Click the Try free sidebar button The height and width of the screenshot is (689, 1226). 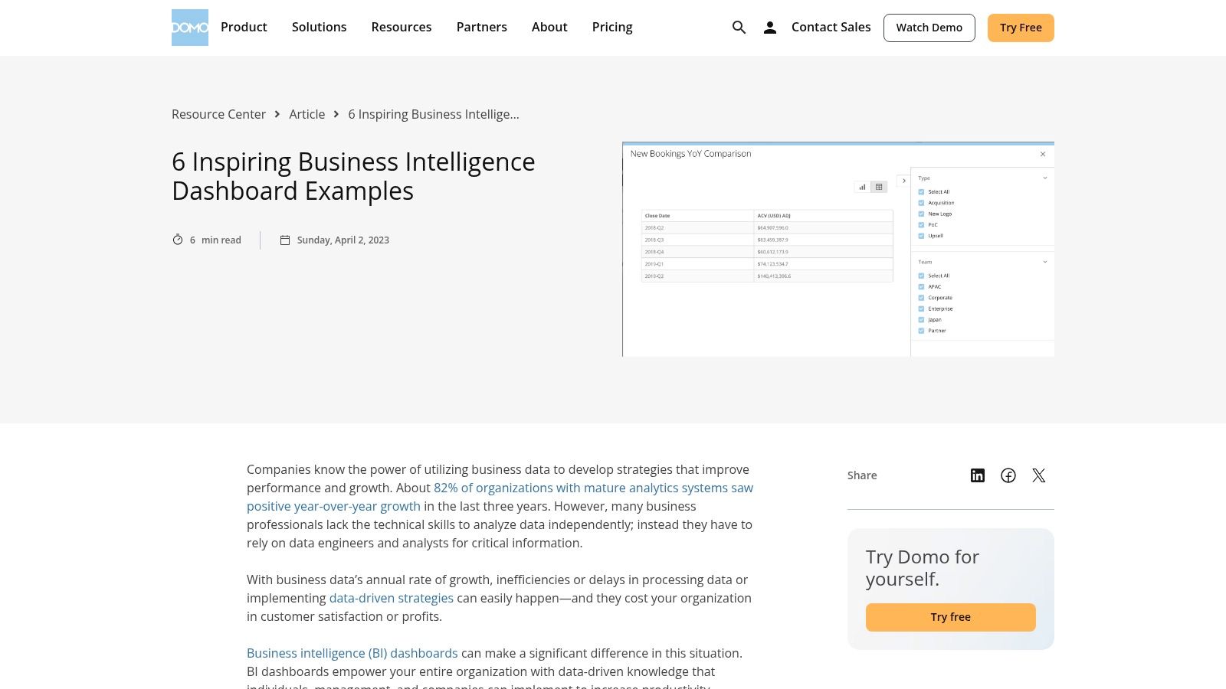(x=951, y=617)
